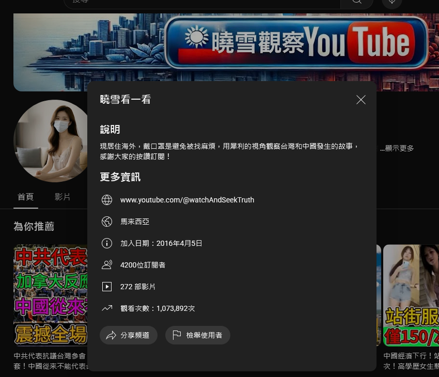Image resolution: width=439 pixels, height=377 pixels.
Task: Click the search magnifier button
Action: 357,3
